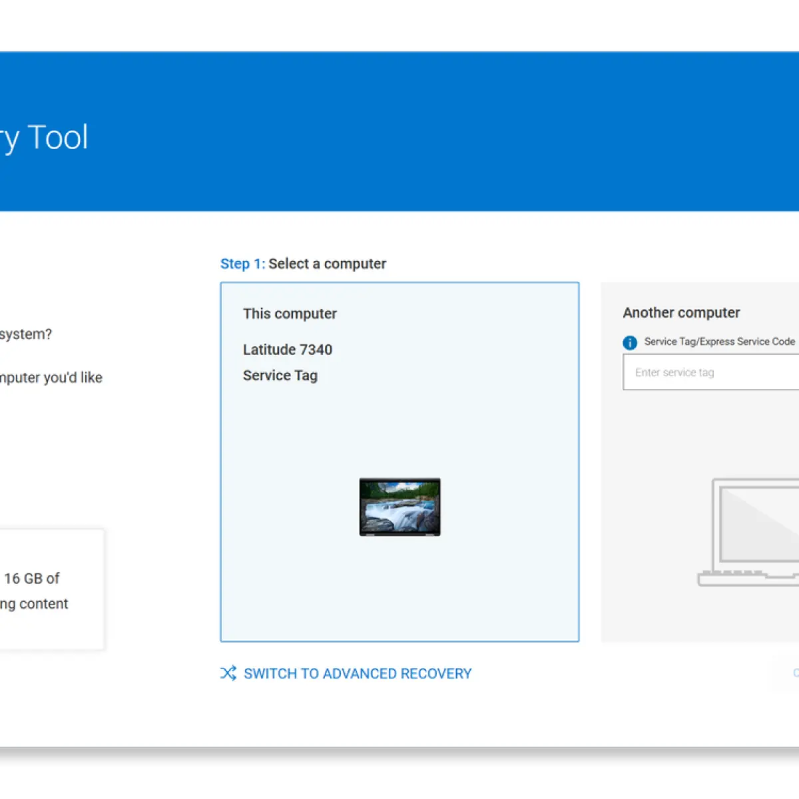Click the grey laptop illustration under Another computer

(748, 532)
